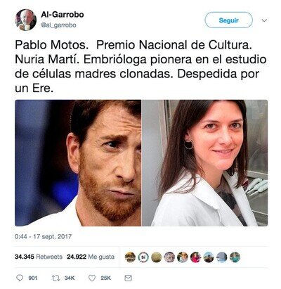This screenshot has height=289, width=281.
Task: View the 34.345 Retweets list
Action: tap(39, 257)
